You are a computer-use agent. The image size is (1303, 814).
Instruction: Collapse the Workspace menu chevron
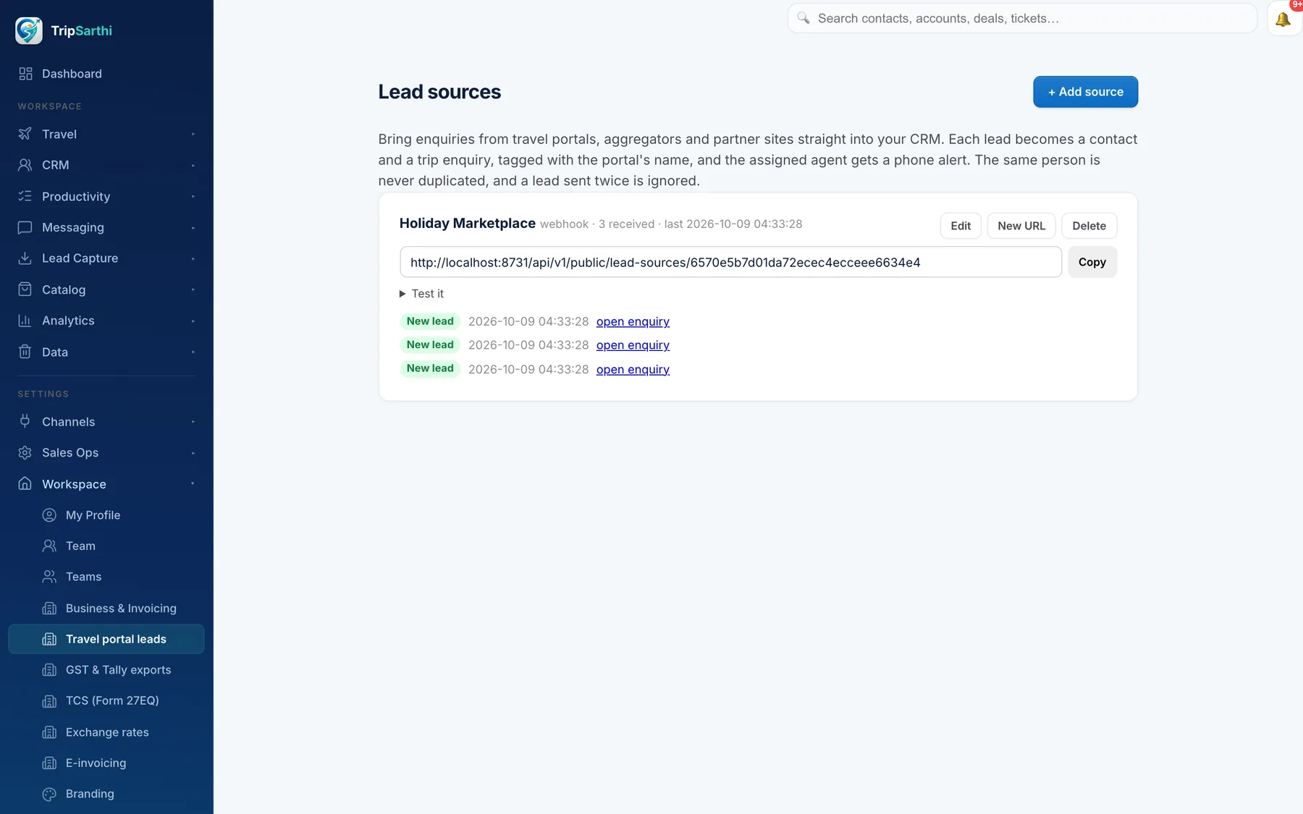point(193,483)
